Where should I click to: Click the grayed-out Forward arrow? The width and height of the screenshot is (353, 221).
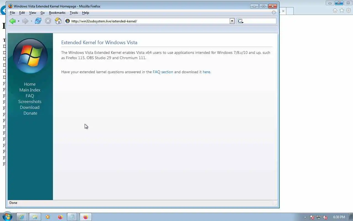25,21
